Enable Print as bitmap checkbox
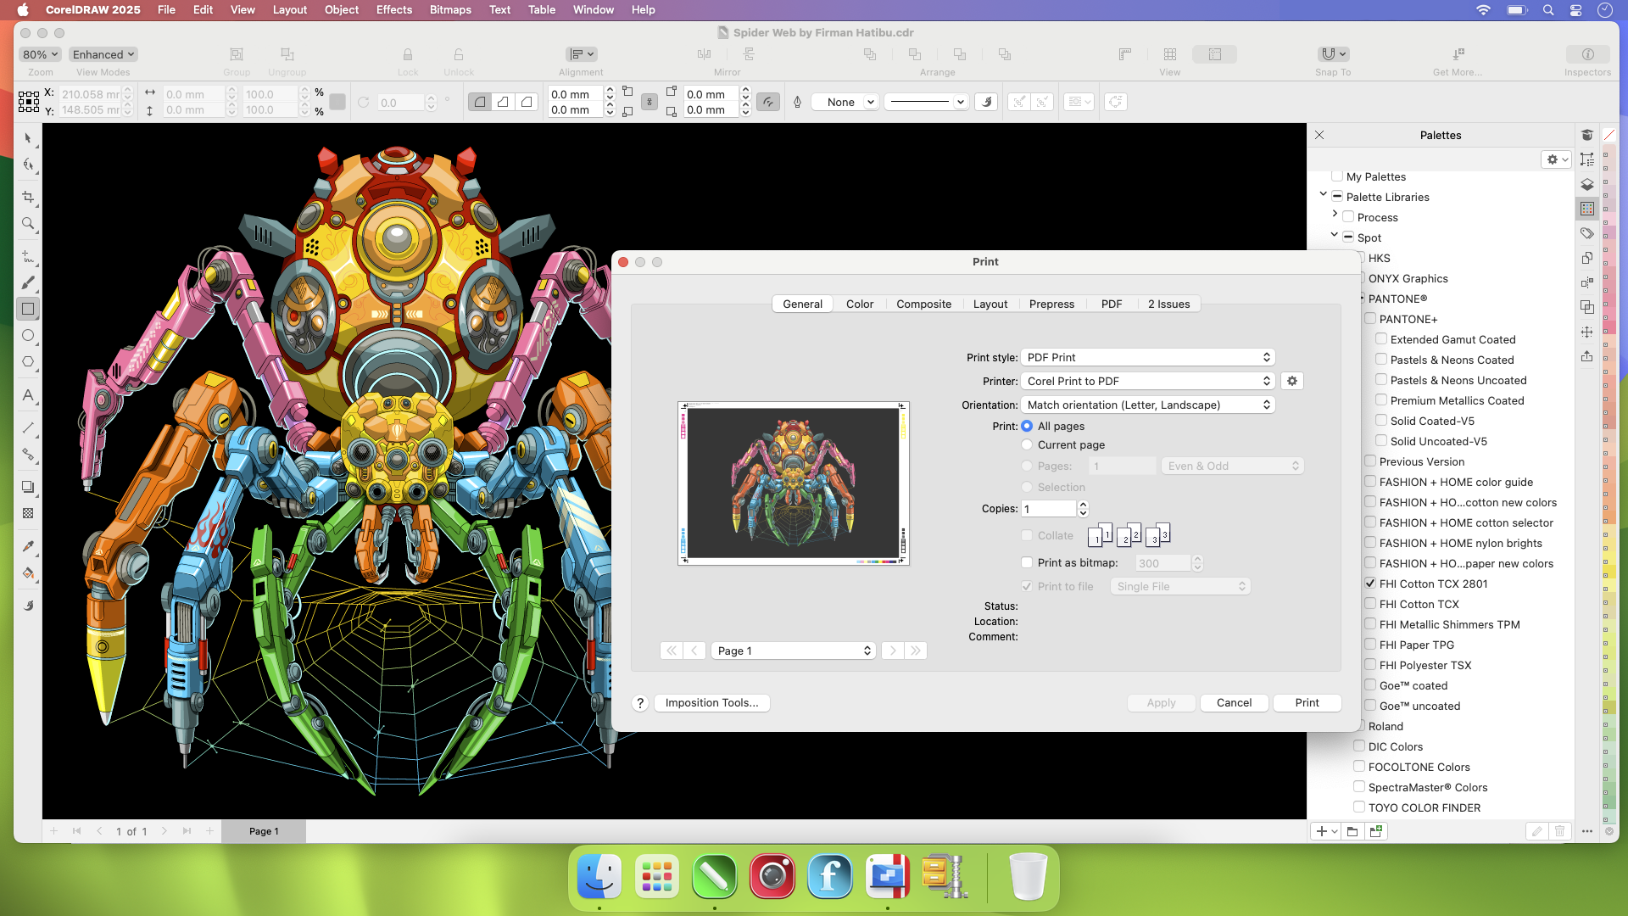The width and height of the screenshot is (1628, 916). click(1027, 562)
